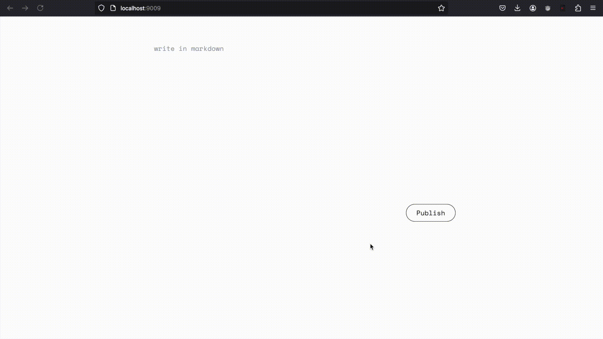Image resolution: width=603 pixels, height=339 pixels.
Task: Open the Extensions puzzle-piece menu
Action: tap(578, 8)
